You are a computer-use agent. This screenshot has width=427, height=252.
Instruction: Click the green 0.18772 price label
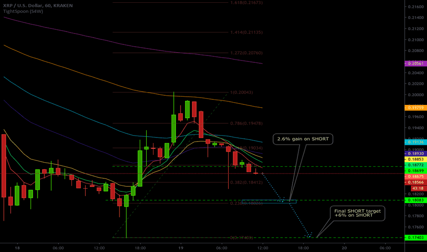pyautogui.click(x=416, y=165)
